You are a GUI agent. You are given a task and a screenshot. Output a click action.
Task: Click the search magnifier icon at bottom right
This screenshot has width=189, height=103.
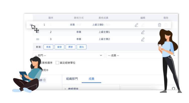pyautogui.click(x=173, y=89)
